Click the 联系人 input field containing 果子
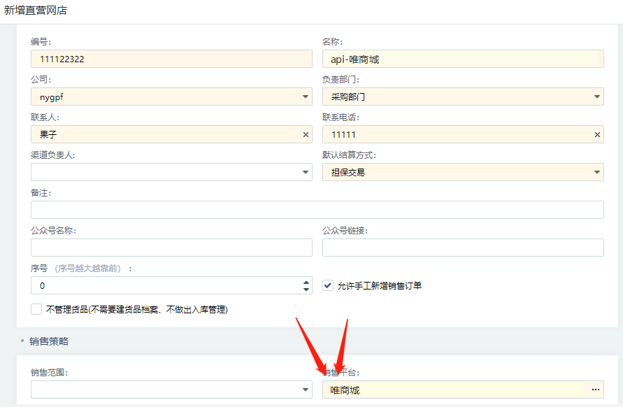The image size is (623, 407). click(x=171, y=134)
